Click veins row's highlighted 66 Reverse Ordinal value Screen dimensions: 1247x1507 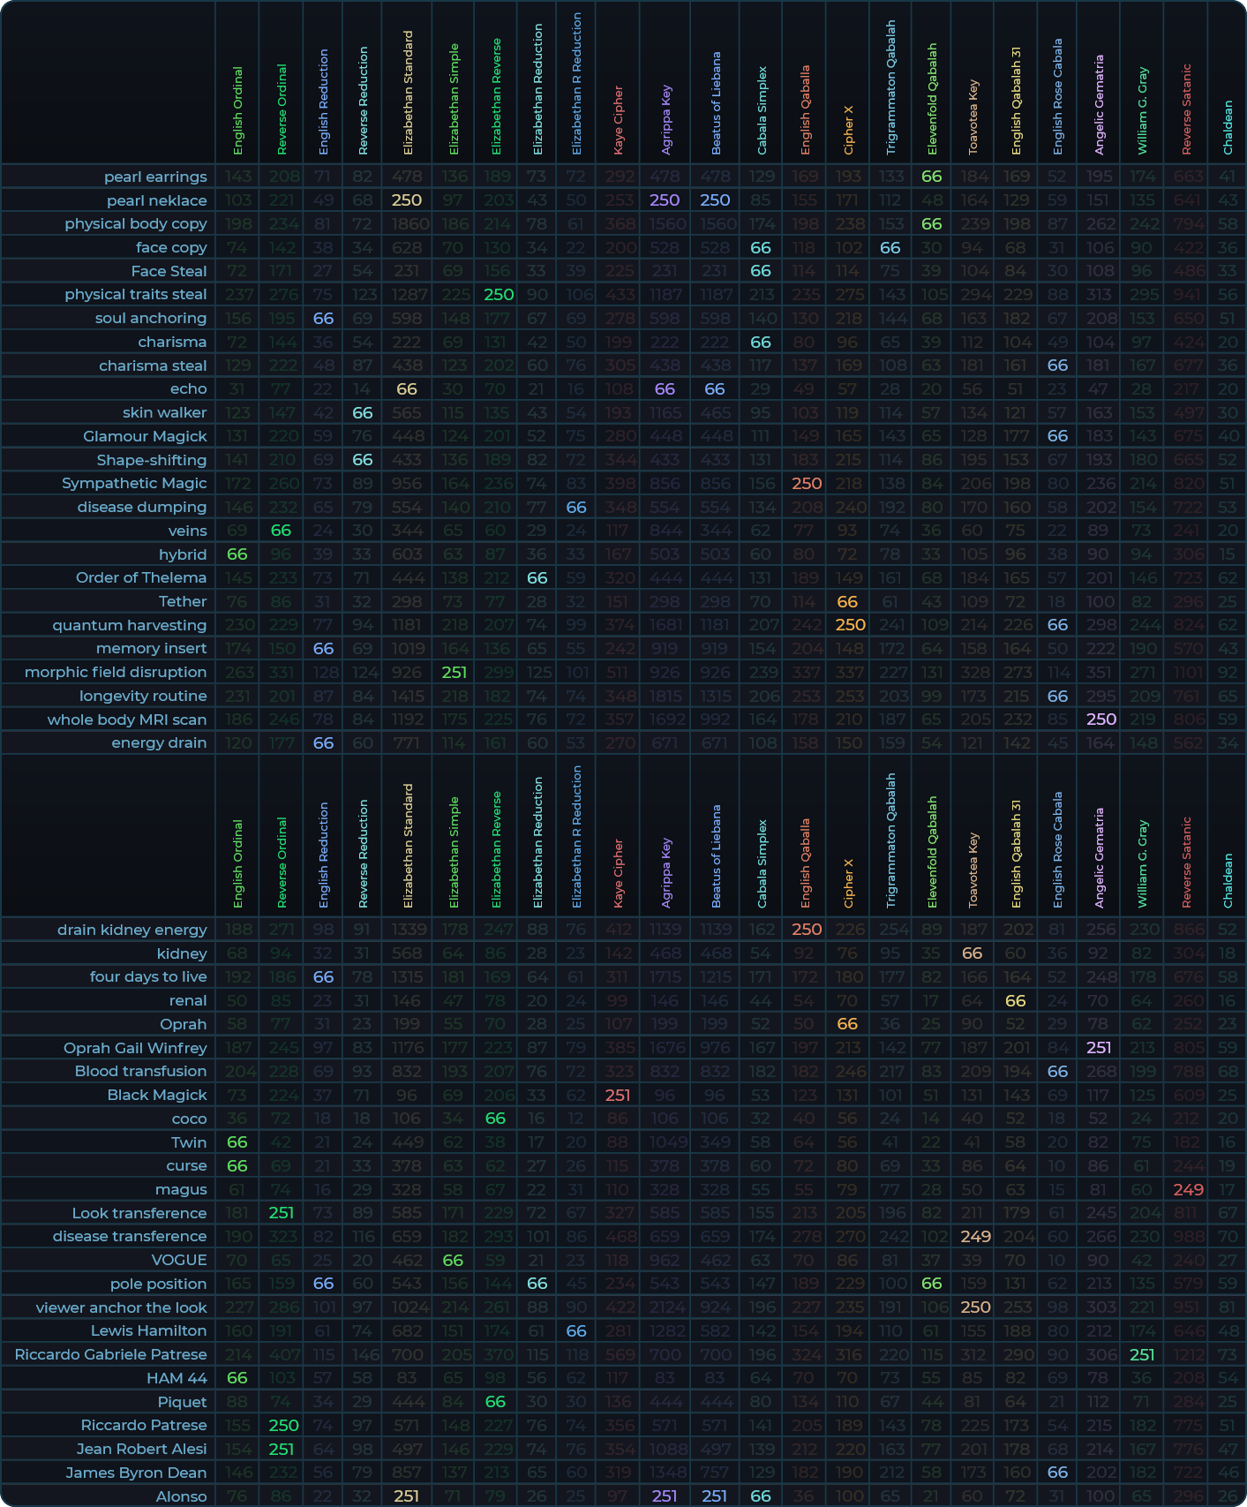pyautogui.click(x=281, y=531)
